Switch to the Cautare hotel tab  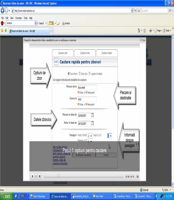85,53
